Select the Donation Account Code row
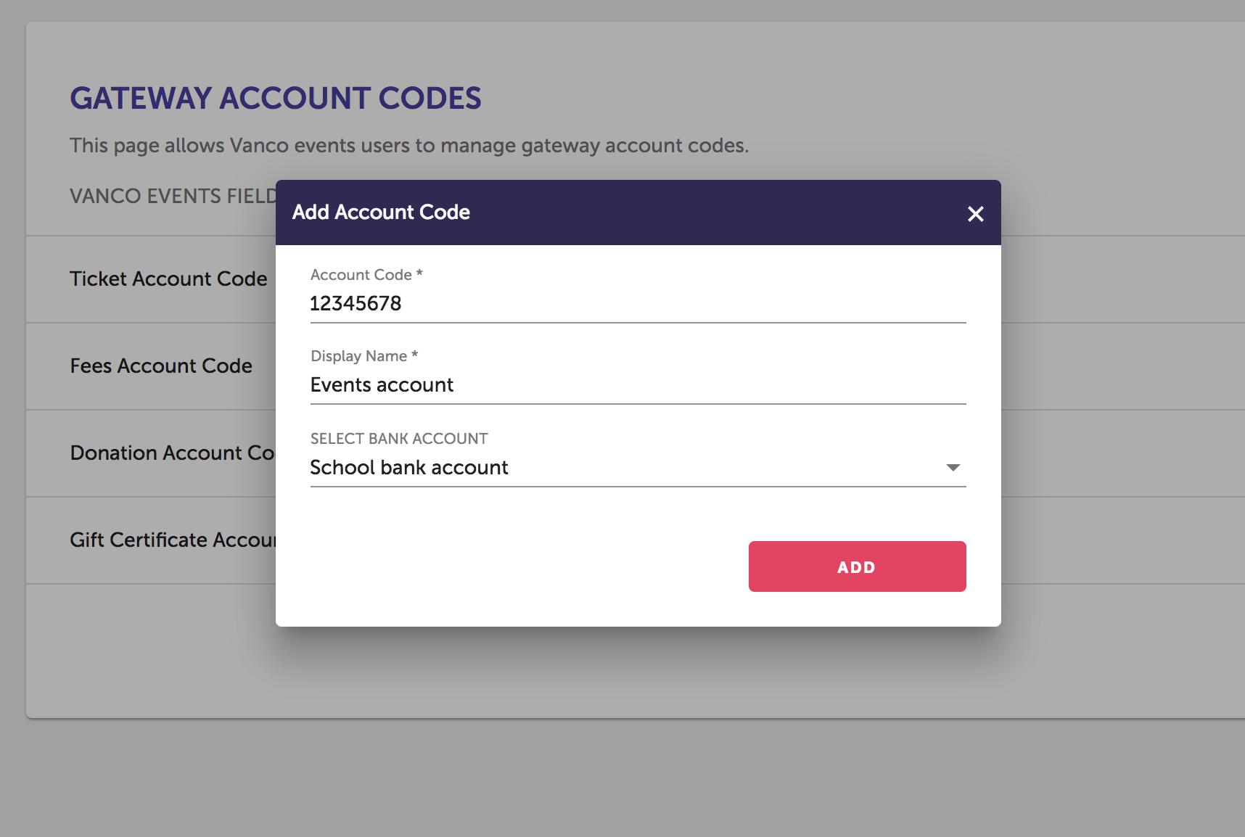This screenshot has width=1245, height=837. pyautogui.click(x=172, y=453)
